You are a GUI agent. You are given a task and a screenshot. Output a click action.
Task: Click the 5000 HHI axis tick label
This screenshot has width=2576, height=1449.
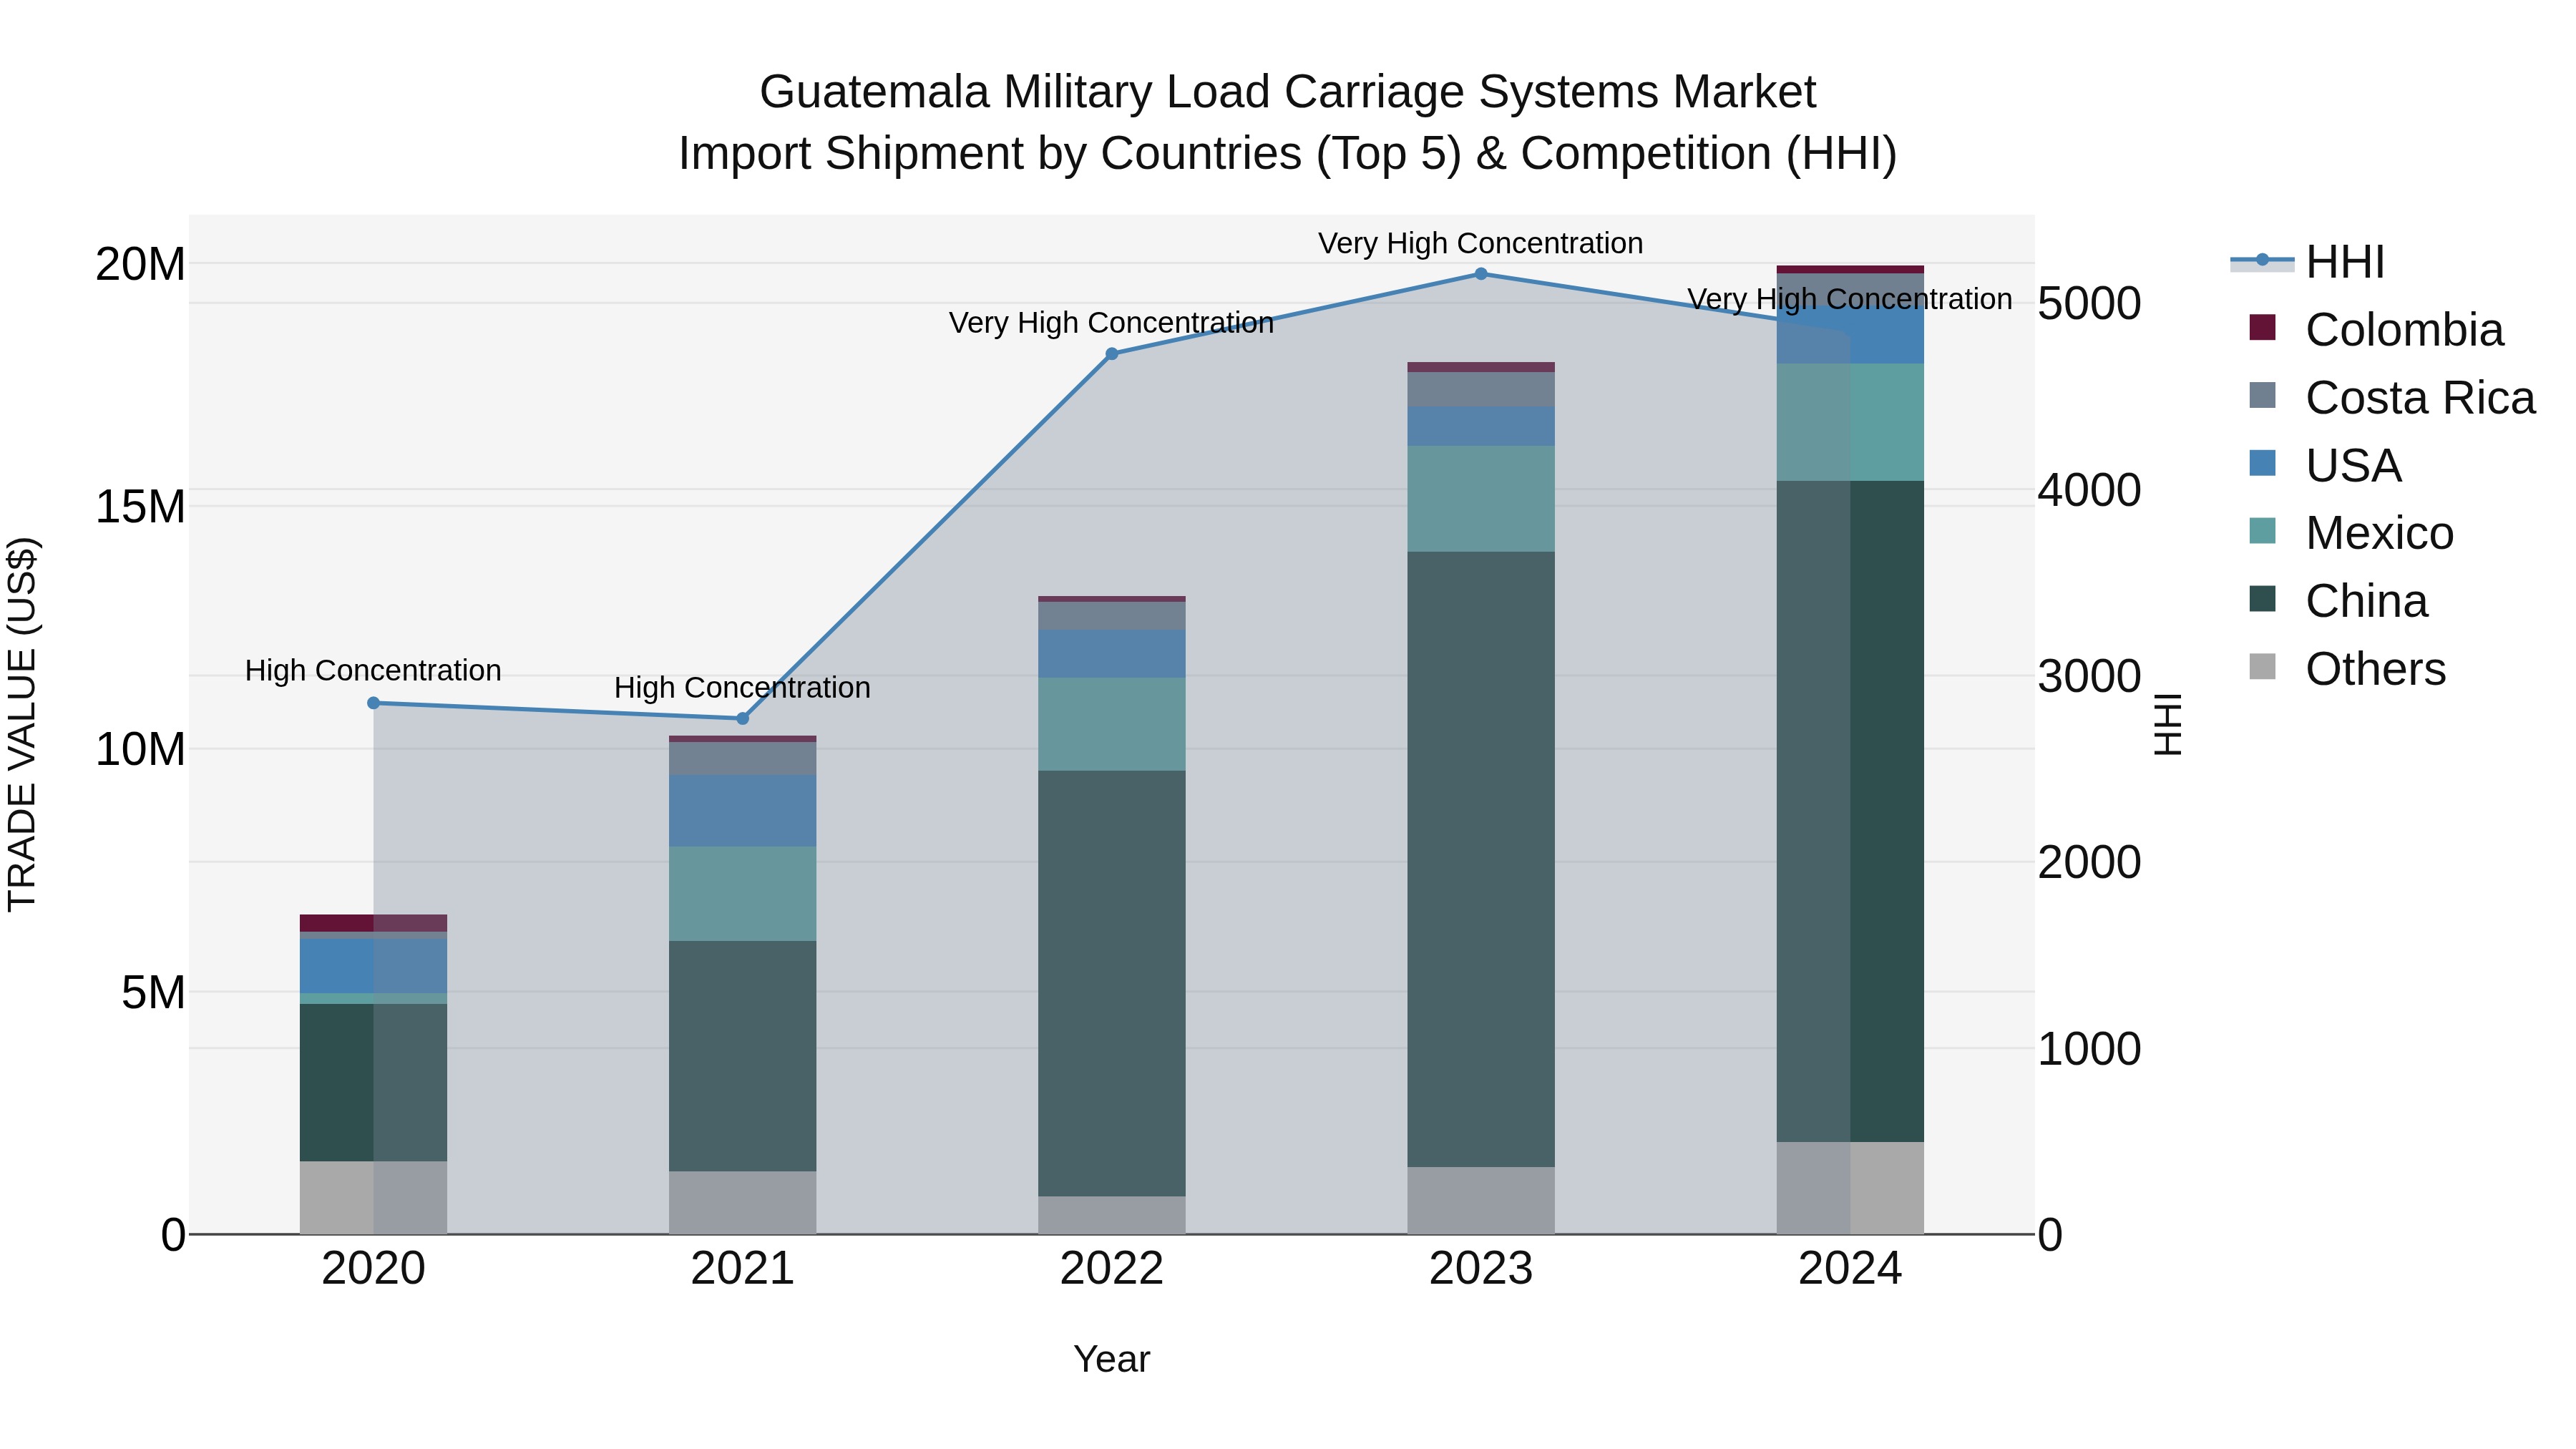2090,303
